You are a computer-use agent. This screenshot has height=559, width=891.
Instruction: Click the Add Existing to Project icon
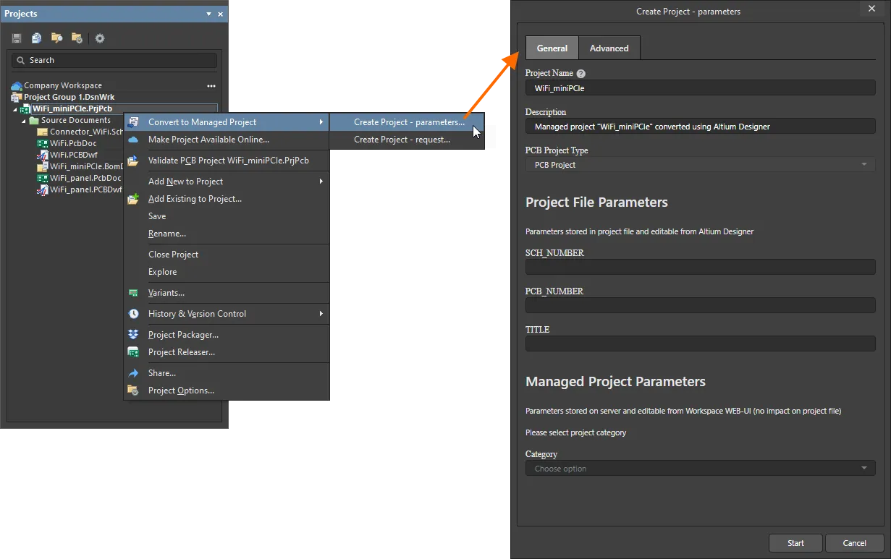click(133, 199)
